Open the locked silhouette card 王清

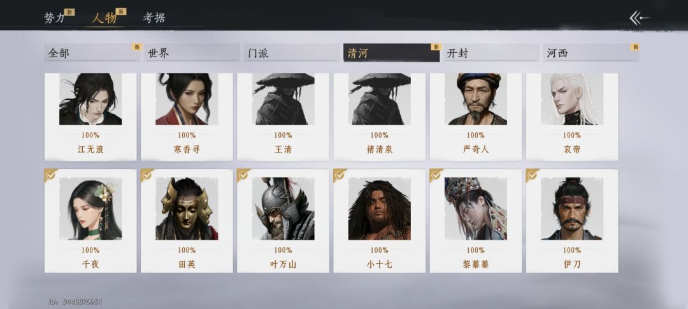coord(283,116)
